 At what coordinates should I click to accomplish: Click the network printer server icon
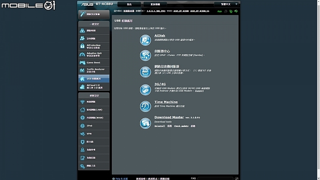(x=145, y=72)
